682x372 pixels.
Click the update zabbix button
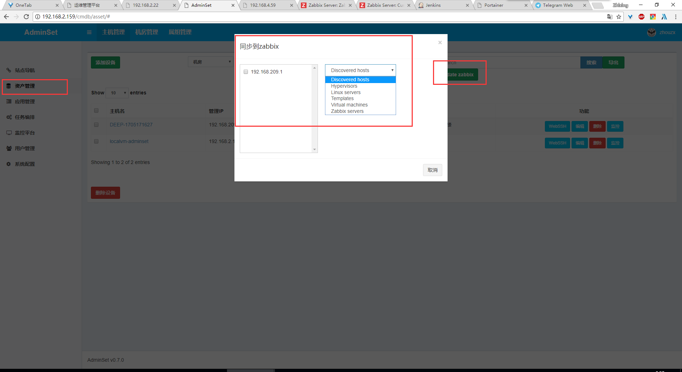[x=462, y=75]
